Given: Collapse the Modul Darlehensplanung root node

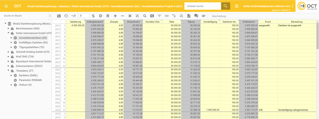Looking at the screenshot, I should tap(6, 24).
